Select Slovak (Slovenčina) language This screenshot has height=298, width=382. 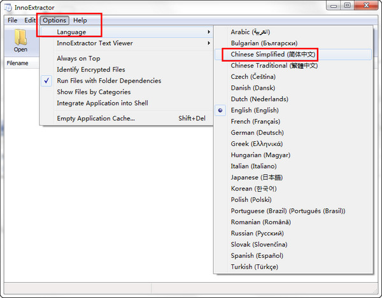pos(293,245)
